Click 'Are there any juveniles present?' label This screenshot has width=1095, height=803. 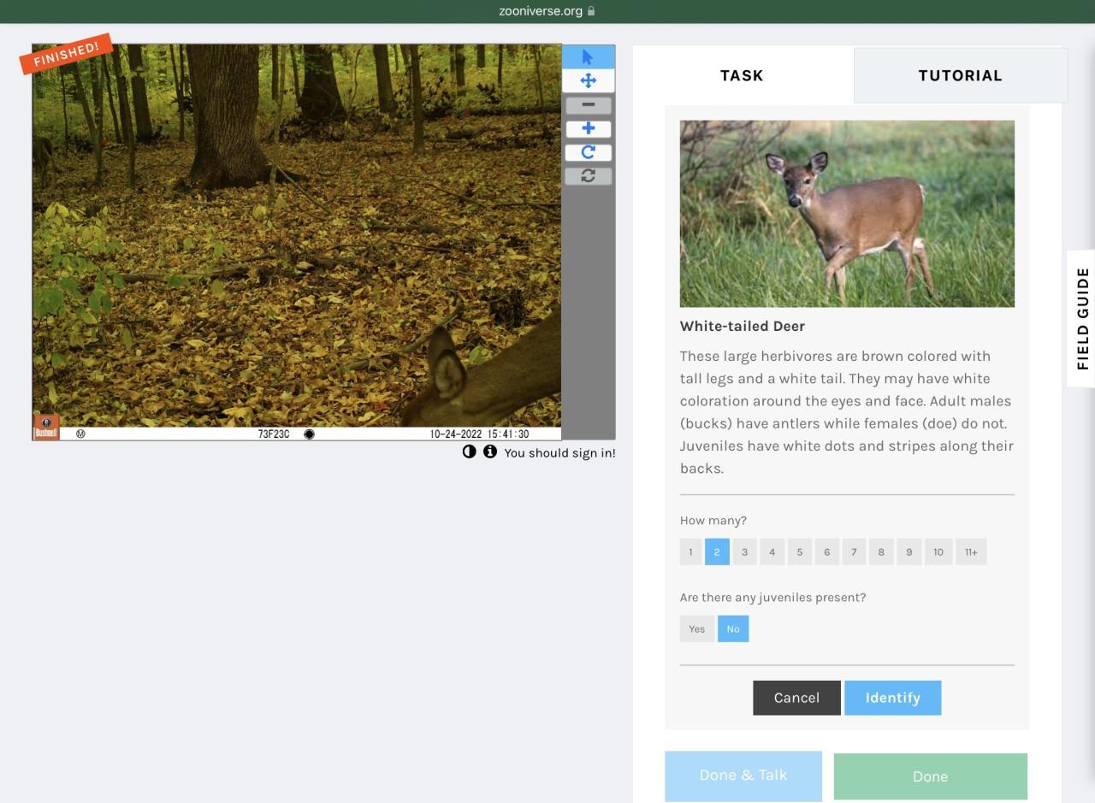click(772, 597)
